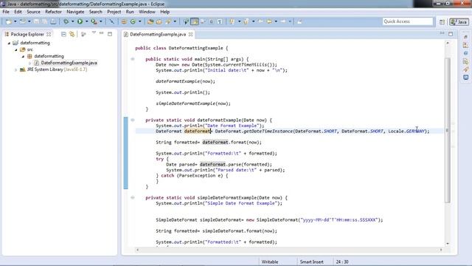472x266 pixels.
Task: Create a class with the green C icon
Action: (133, 21)
